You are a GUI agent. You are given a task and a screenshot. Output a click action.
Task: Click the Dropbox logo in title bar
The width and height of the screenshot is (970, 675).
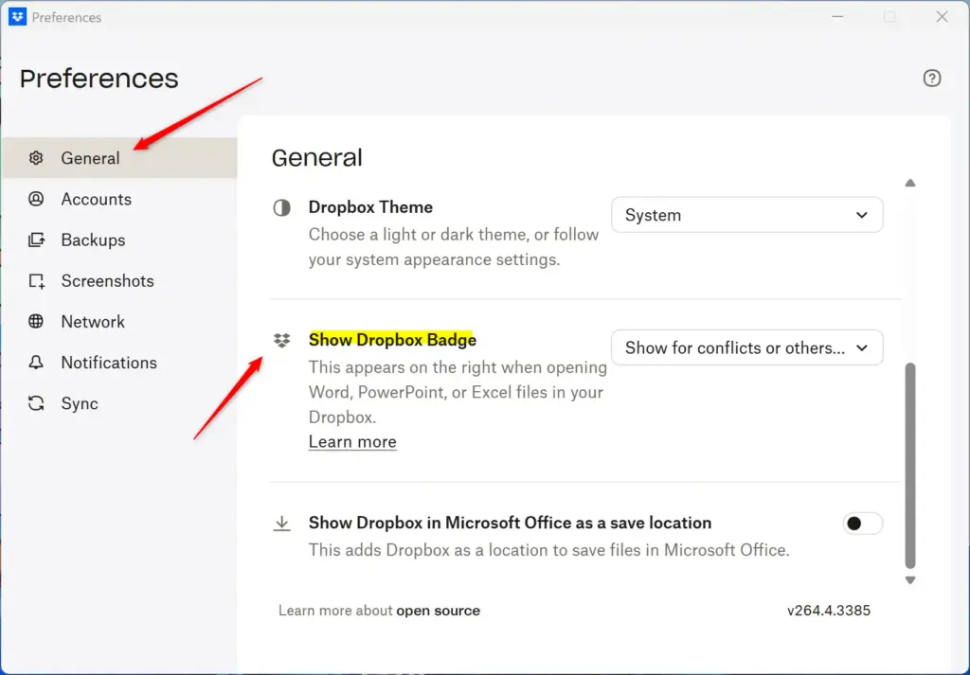click(17, 17)
